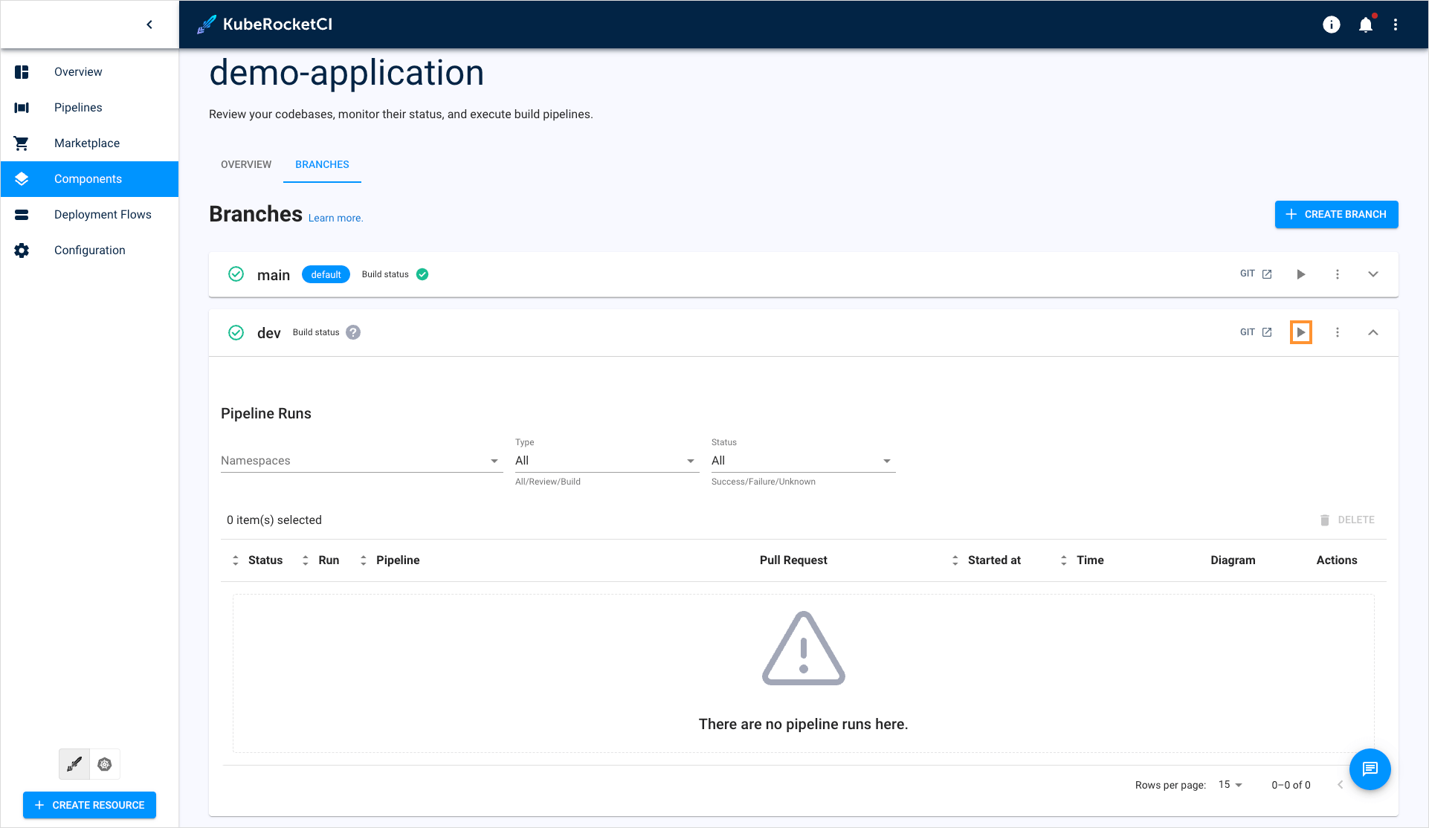Viewport: 1429px width, 828px height.
Task: Click the three-dot menu for dev branch
Action: [x=1338, y=332]
